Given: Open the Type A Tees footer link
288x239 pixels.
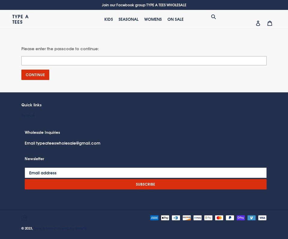Looking at the screenshot, I should 43,228.
